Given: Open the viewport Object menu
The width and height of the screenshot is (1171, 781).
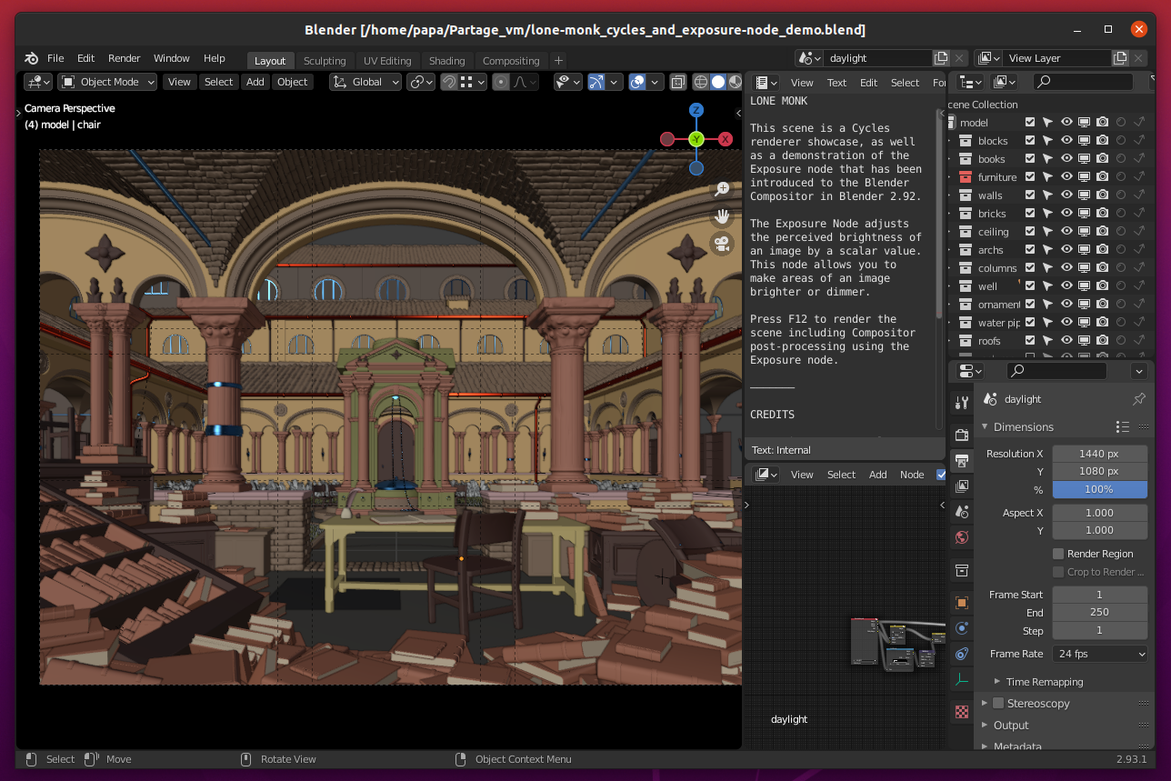Looking at the screenshot, I should tap(293, 82).
